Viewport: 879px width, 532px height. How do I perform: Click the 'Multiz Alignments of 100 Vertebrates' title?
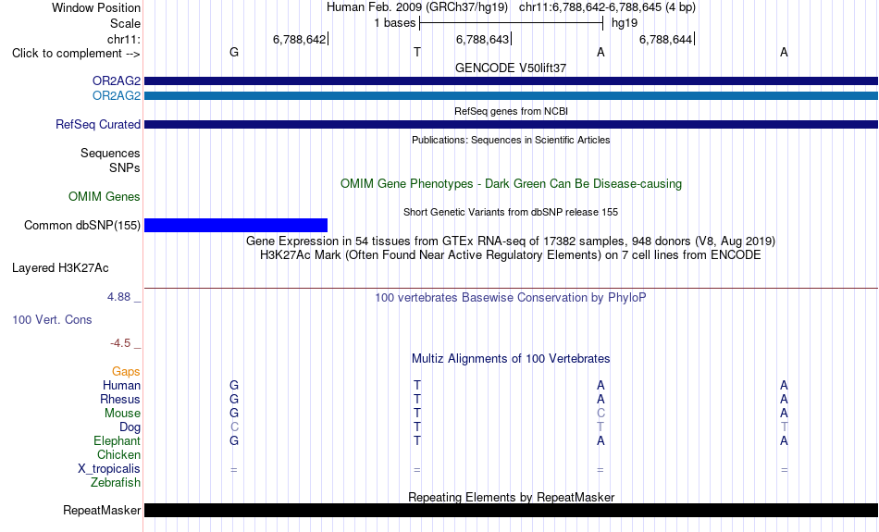click(511, 359)
